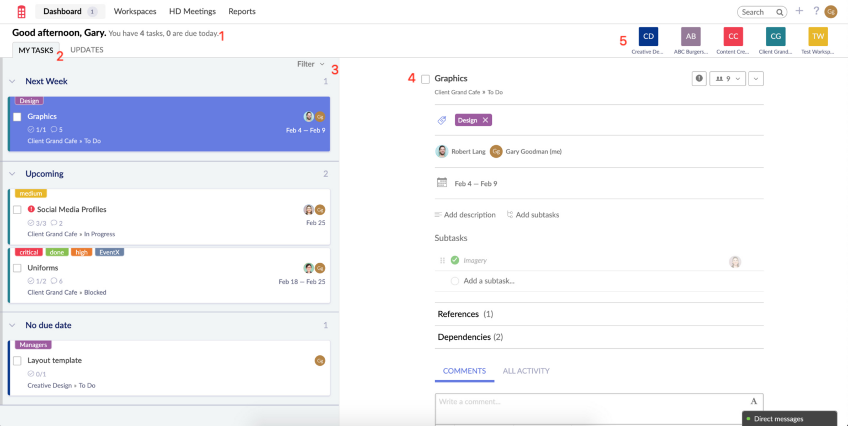Toggle completion of the Imagery subtask
This screenshot has height=426, width=848.
coord(454,260)
